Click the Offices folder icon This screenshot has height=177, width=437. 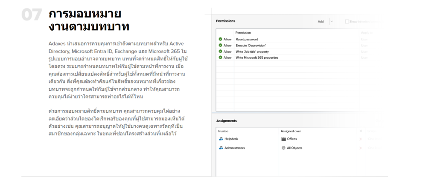tap(283, 139)
